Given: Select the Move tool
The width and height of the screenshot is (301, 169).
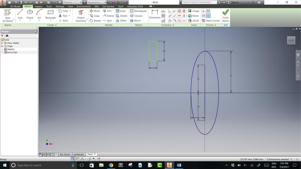Looking at the screenshot, I should 95,11.
